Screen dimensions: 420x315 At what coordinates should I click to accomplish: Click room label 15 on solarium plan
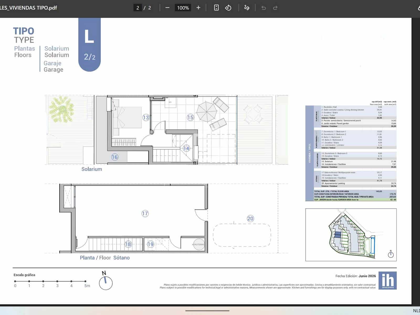[190, 117]
